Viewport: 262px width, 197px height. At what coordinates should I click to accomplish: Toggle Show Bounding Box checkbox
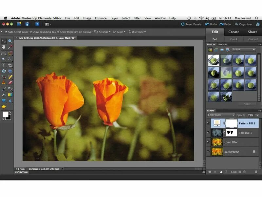pyautogui.click(x=31, y=32)
